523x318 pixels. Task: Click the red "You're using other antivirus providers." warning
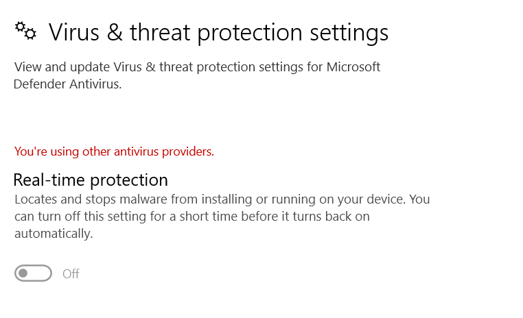114,151
